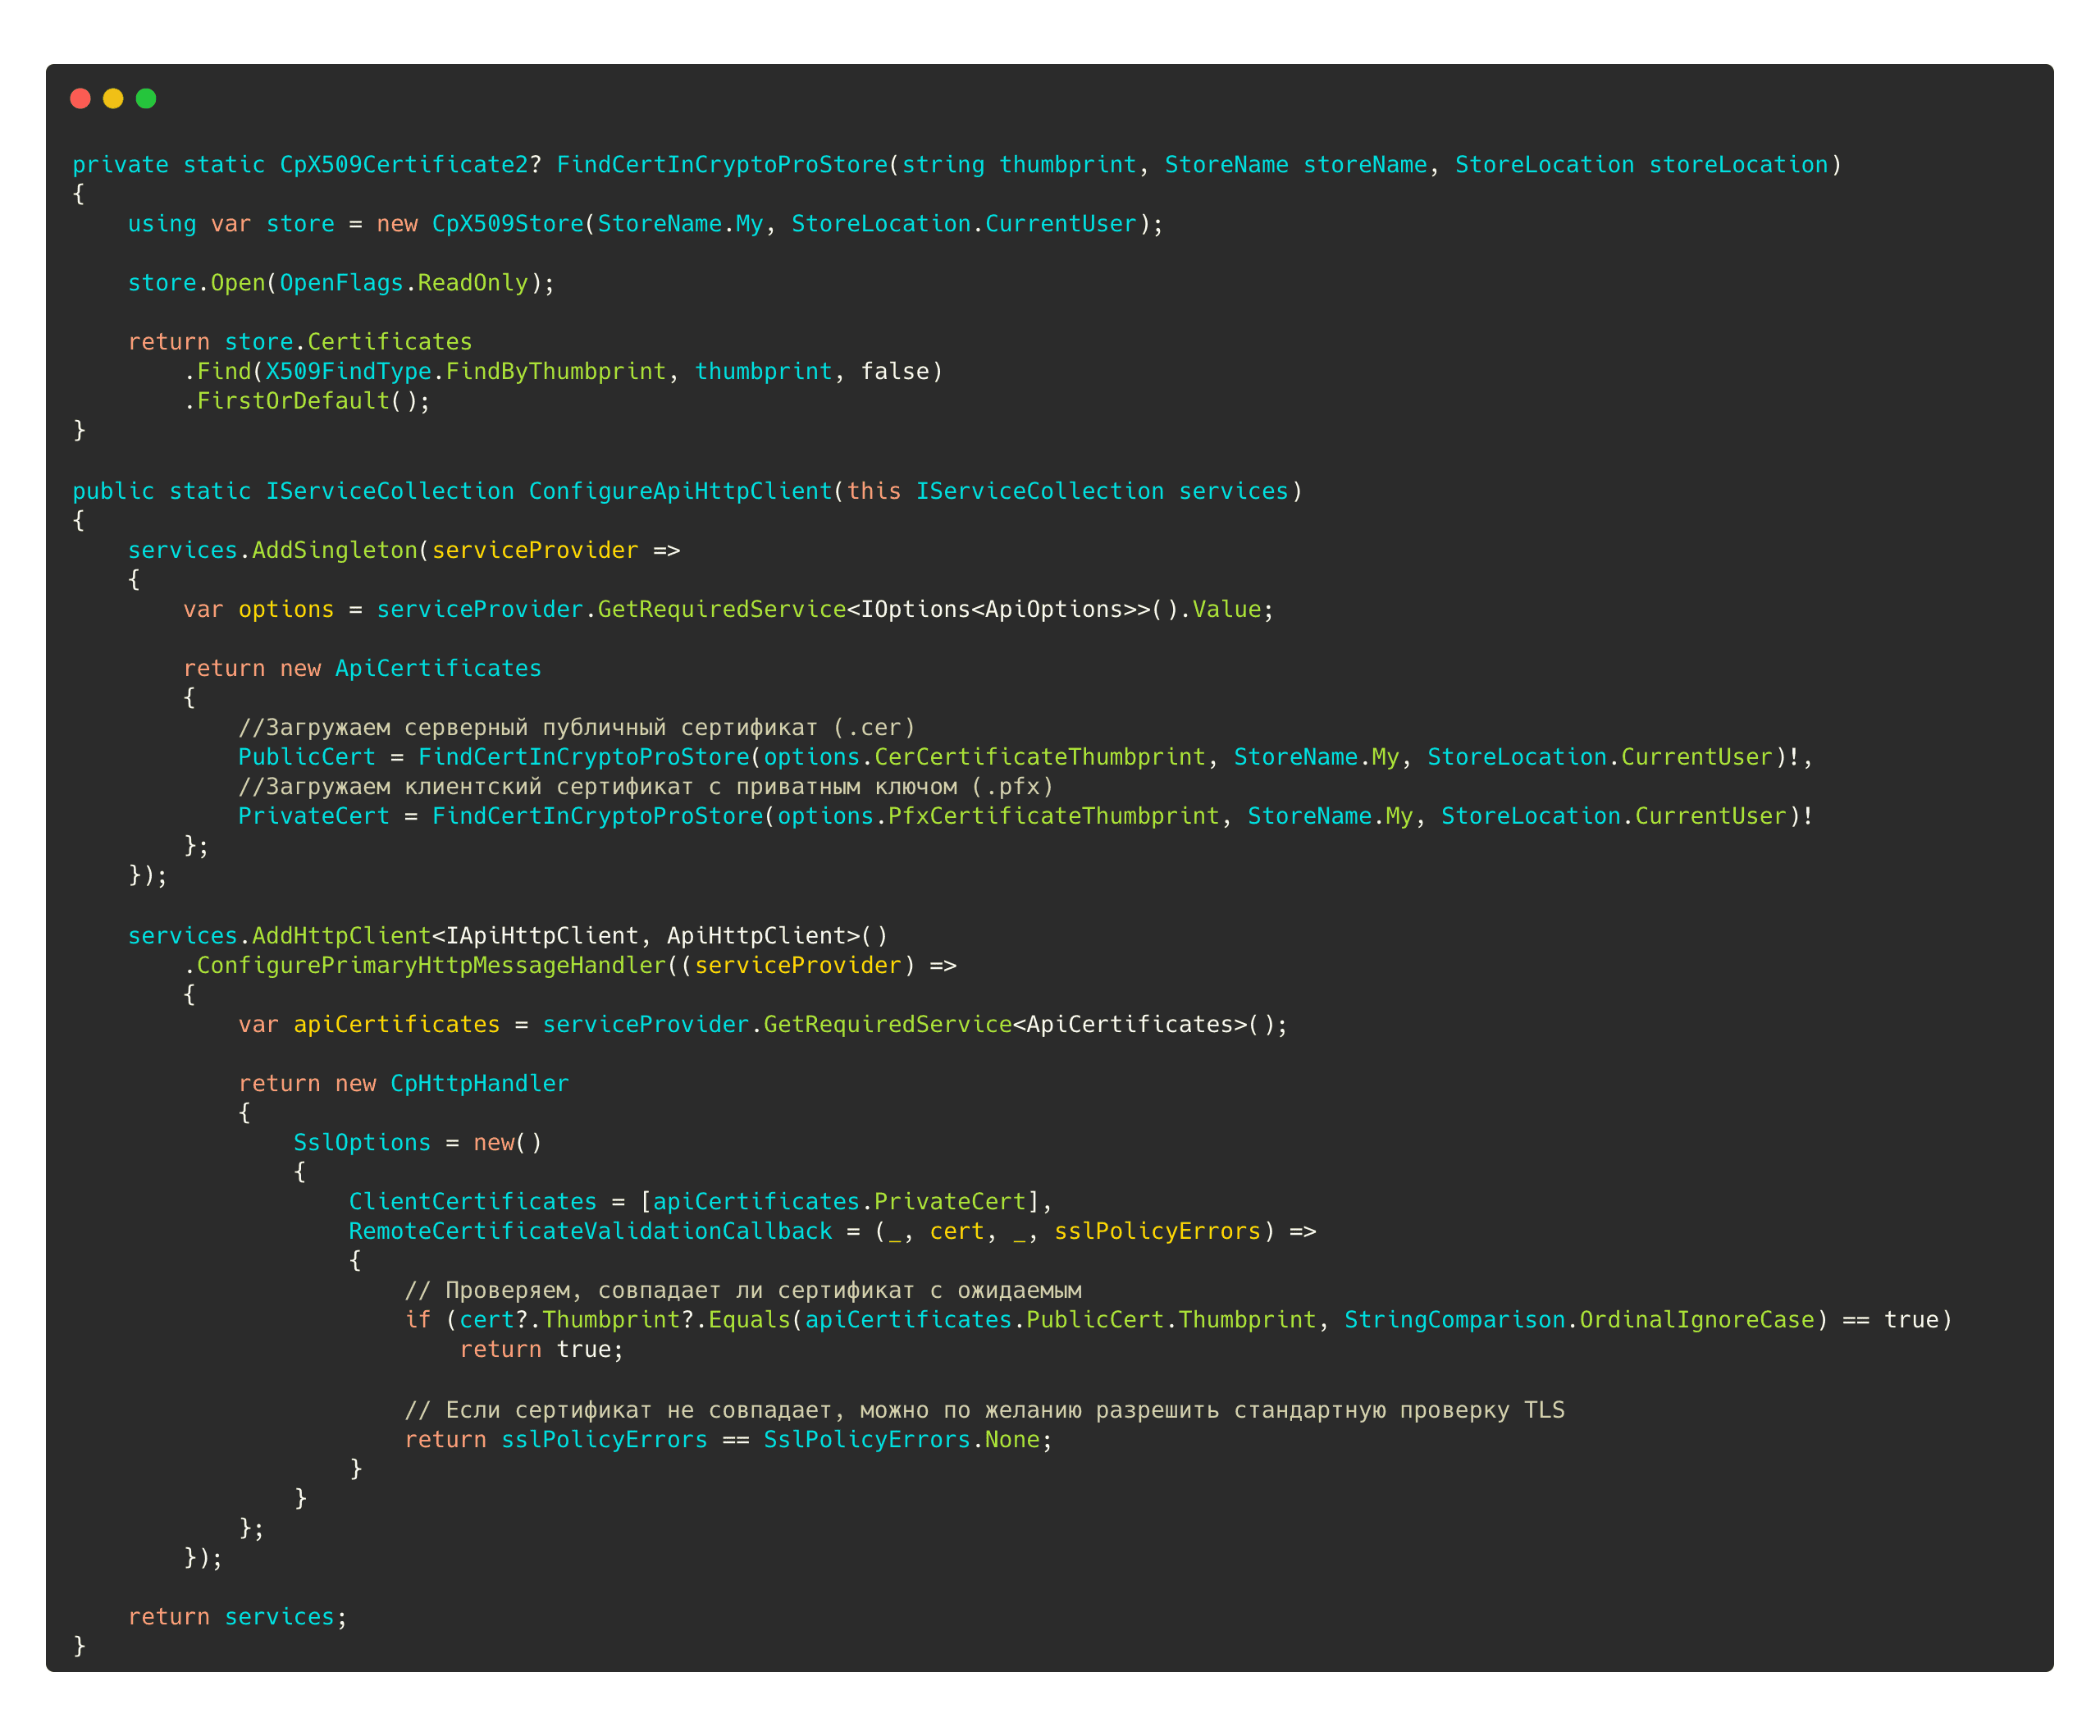
Task: Click the CpHttpHandler type name
Action: click(x=479, y=1083)
